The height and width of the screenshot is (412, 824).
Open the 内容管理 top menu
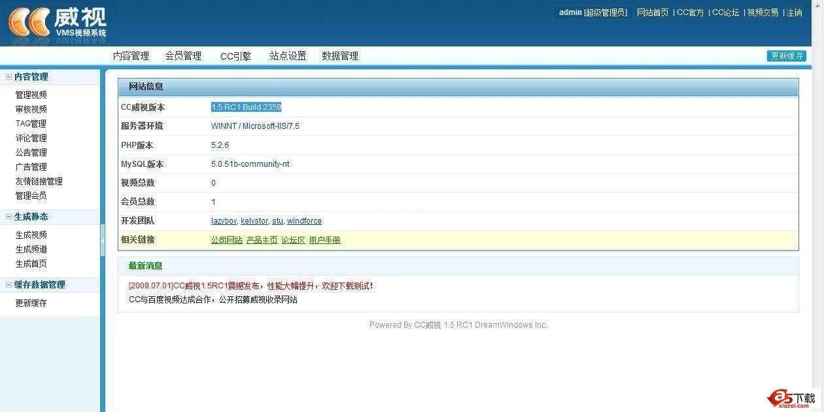click(x=131, y=56)
